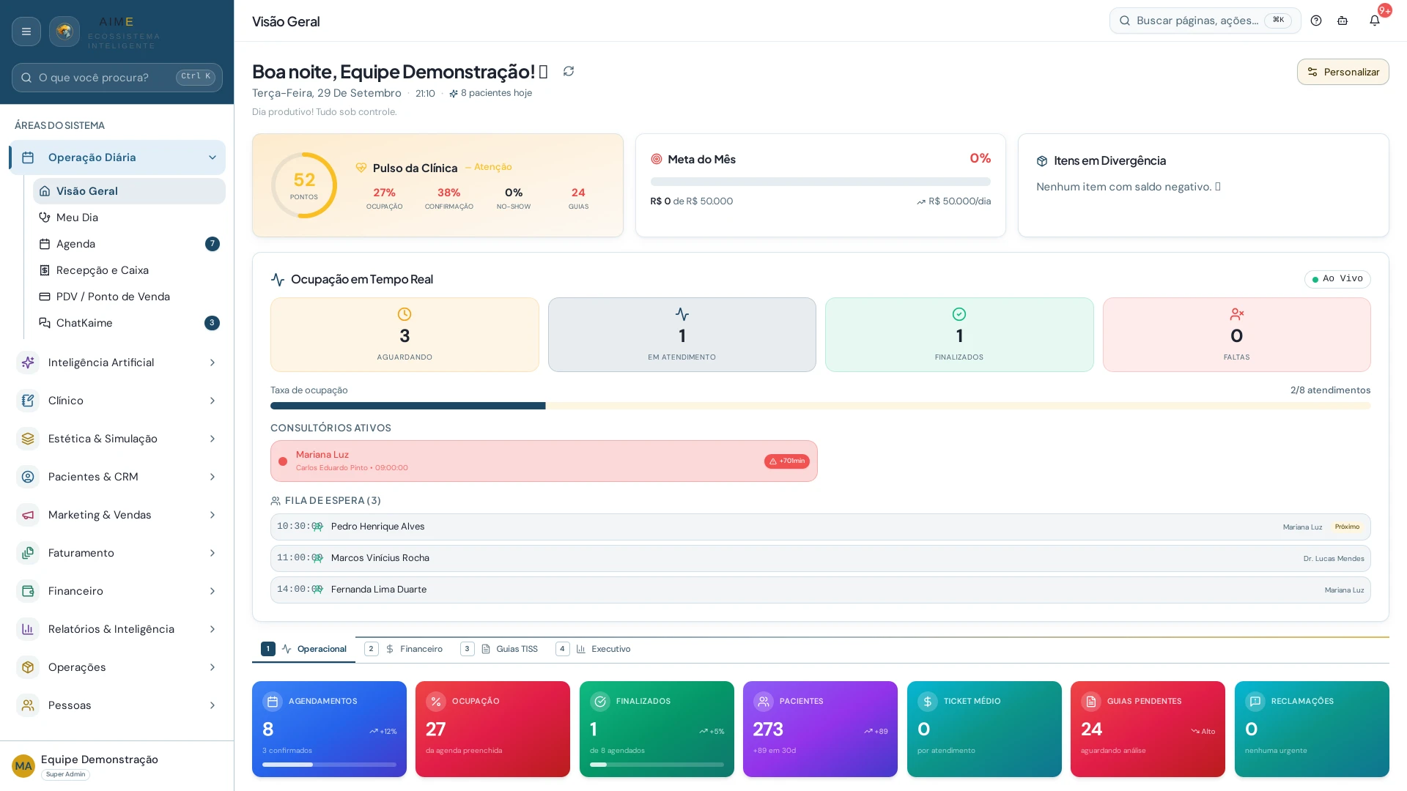Click the AIME logo icon
The width and height of the screenshot is (1407, 791).
64,31
